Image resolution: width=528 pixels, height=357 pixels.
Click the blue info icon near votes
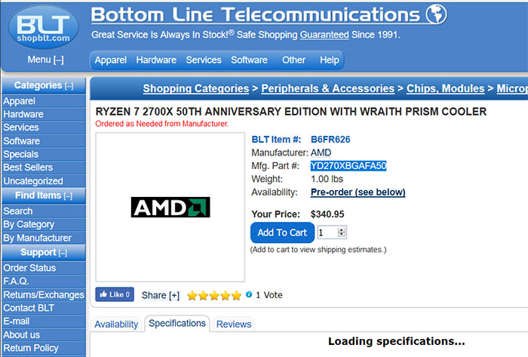tap(249, 294)
